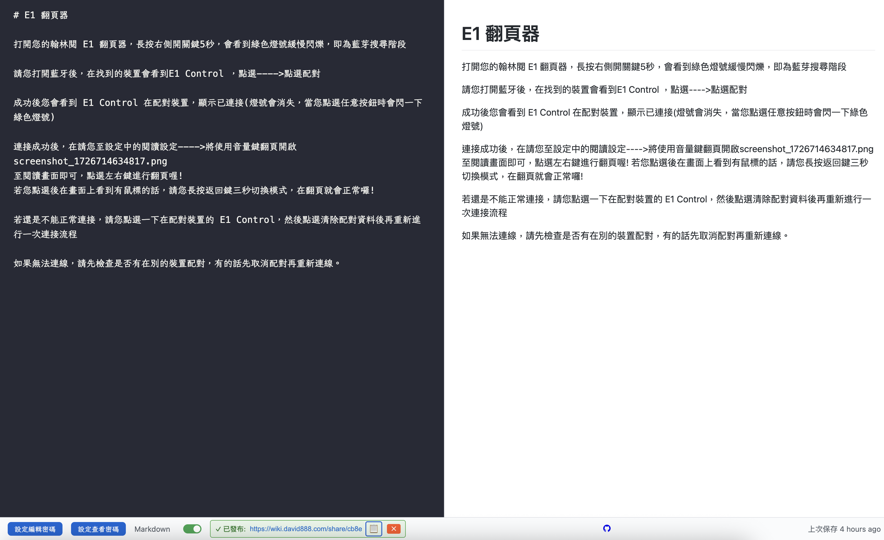Open the wiki.david888.com share link

coord(306,529)
